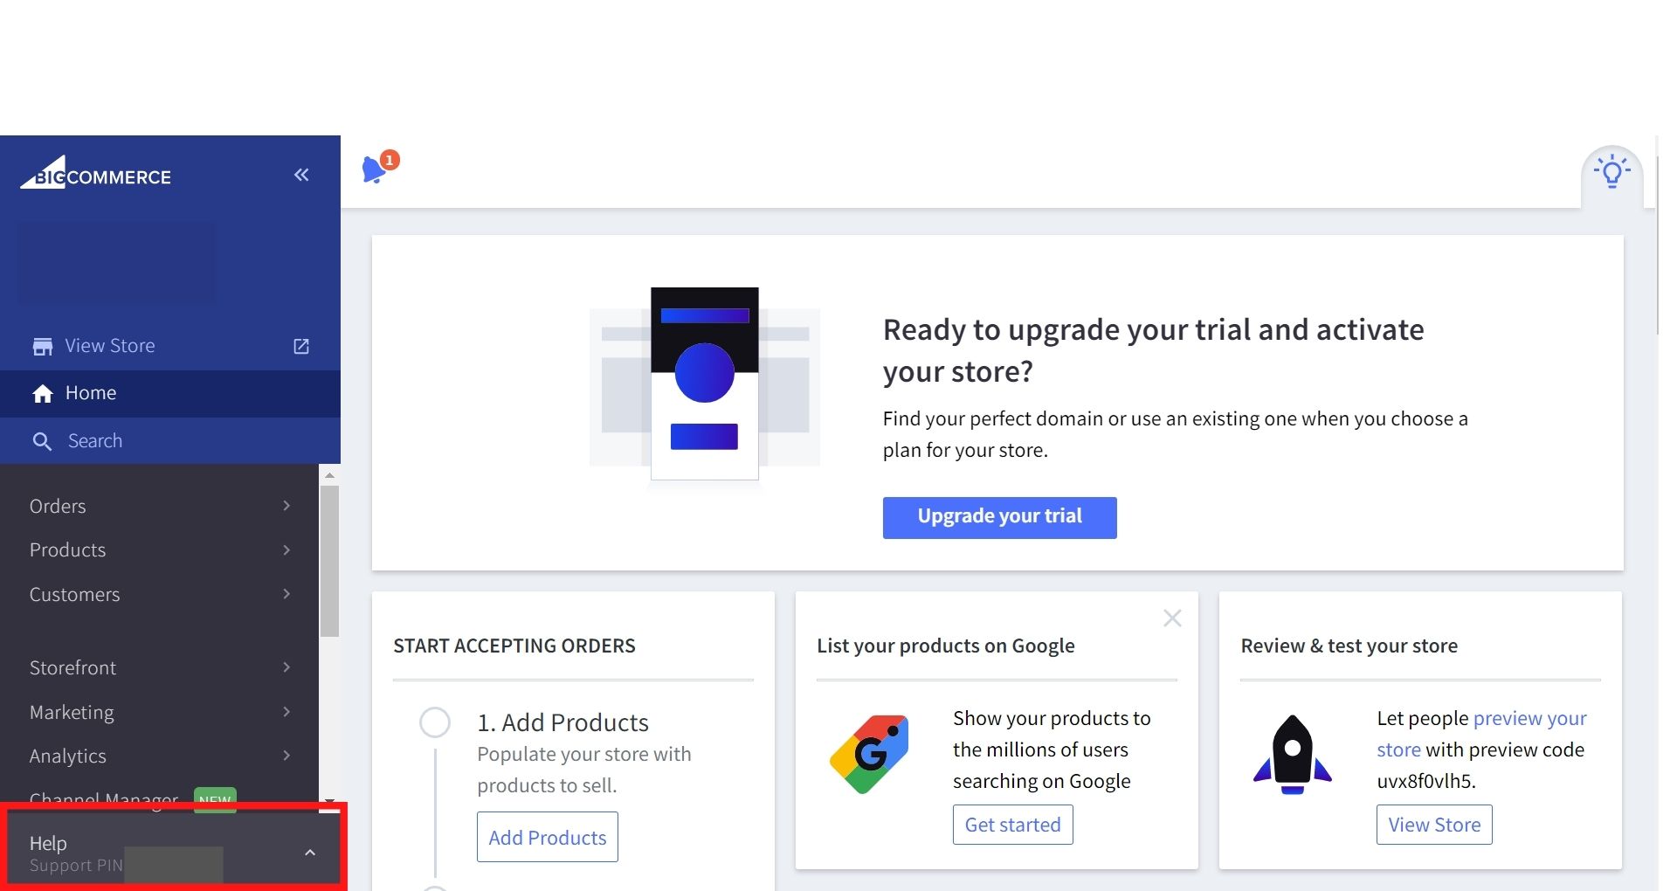The image size is (1677, 891).
Task: Select the Home house icon
Action: pyautogui.click(x=43, y=393)
